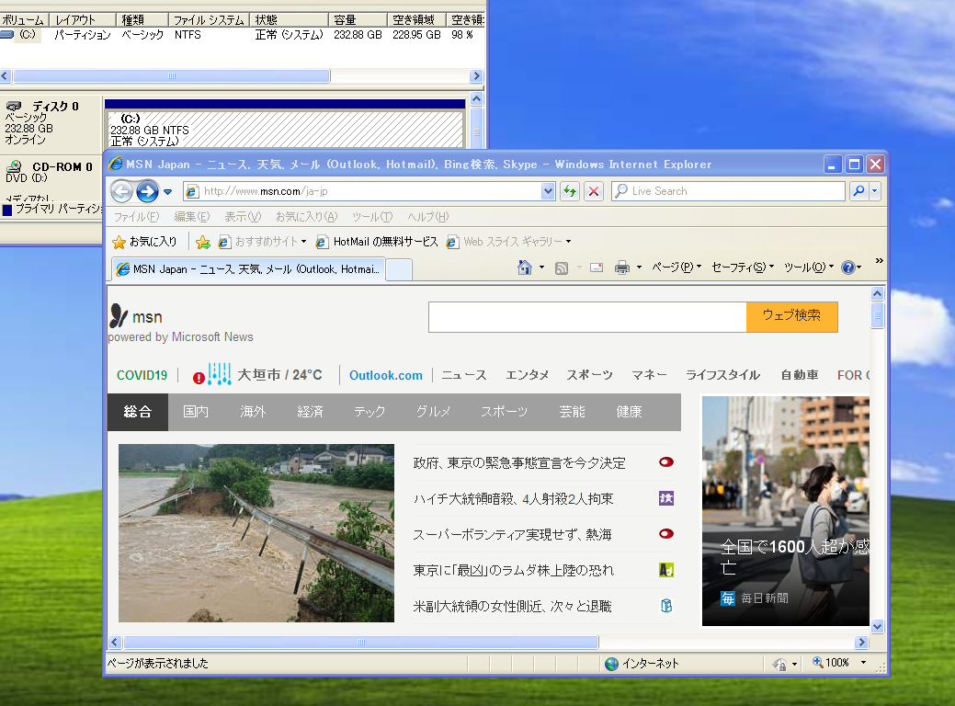
Task: Open the flooded river news photo
Action: click(x=256, y=533)
